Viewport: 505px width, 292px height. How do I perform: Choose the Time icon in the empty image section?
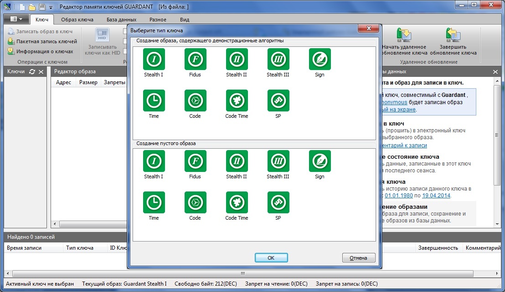154,203
